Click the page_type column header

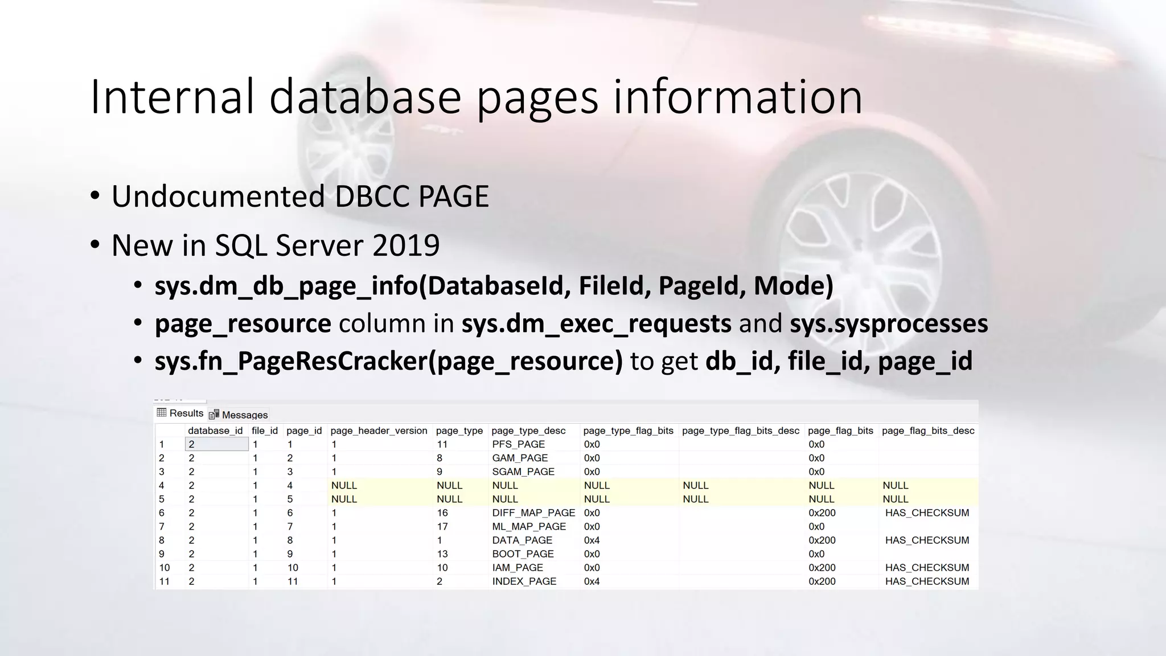(x=459, y=431)
